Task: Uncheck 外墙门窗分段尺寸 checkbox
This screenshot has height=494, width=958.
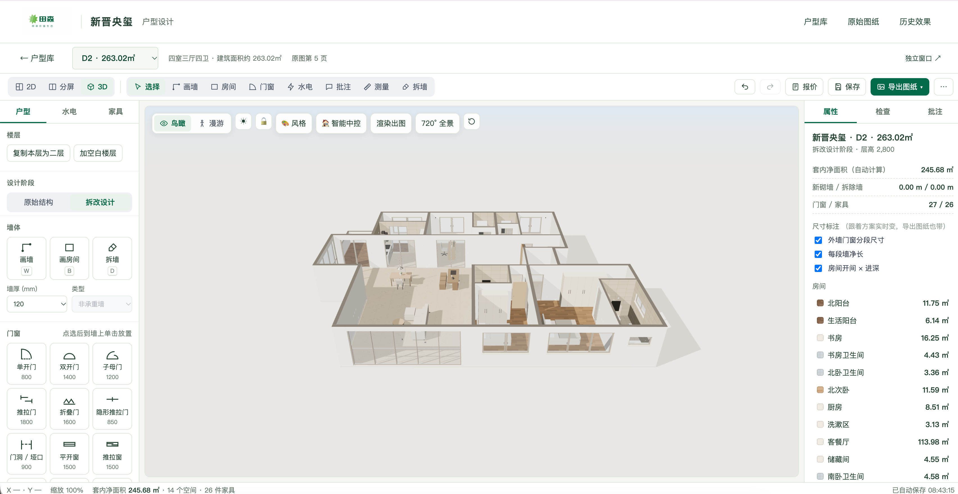Action: (x=818, y=240)
